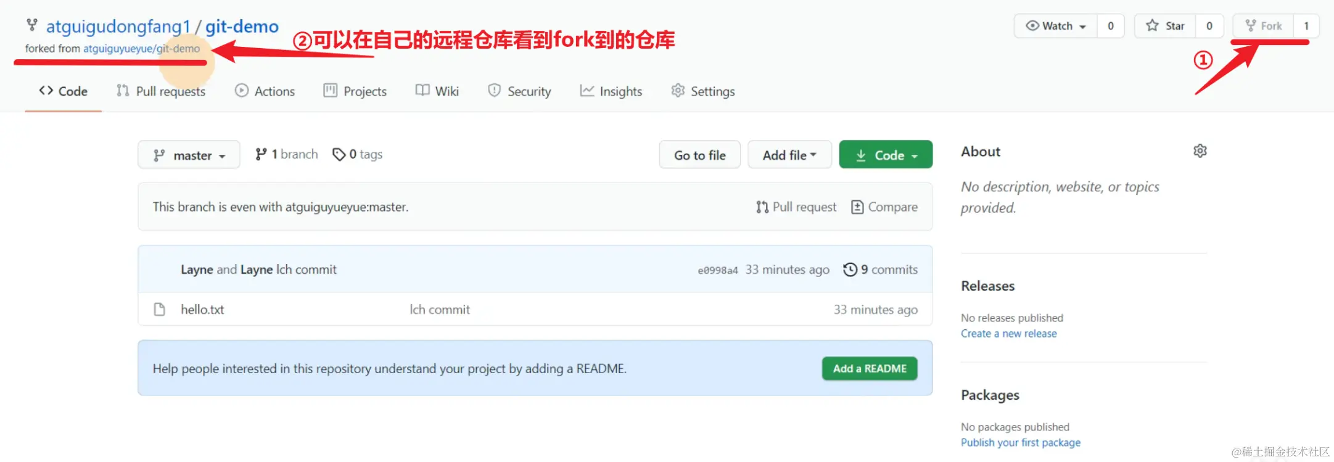Visit the atguiguyueyue/git-demo source repository link

pyautogui.click(x=141, y=49)
